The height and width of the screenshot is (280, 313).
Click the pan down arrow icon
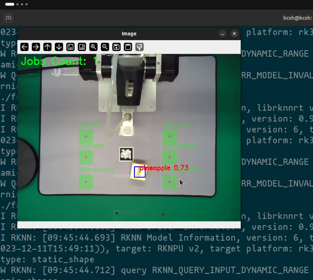59,47
